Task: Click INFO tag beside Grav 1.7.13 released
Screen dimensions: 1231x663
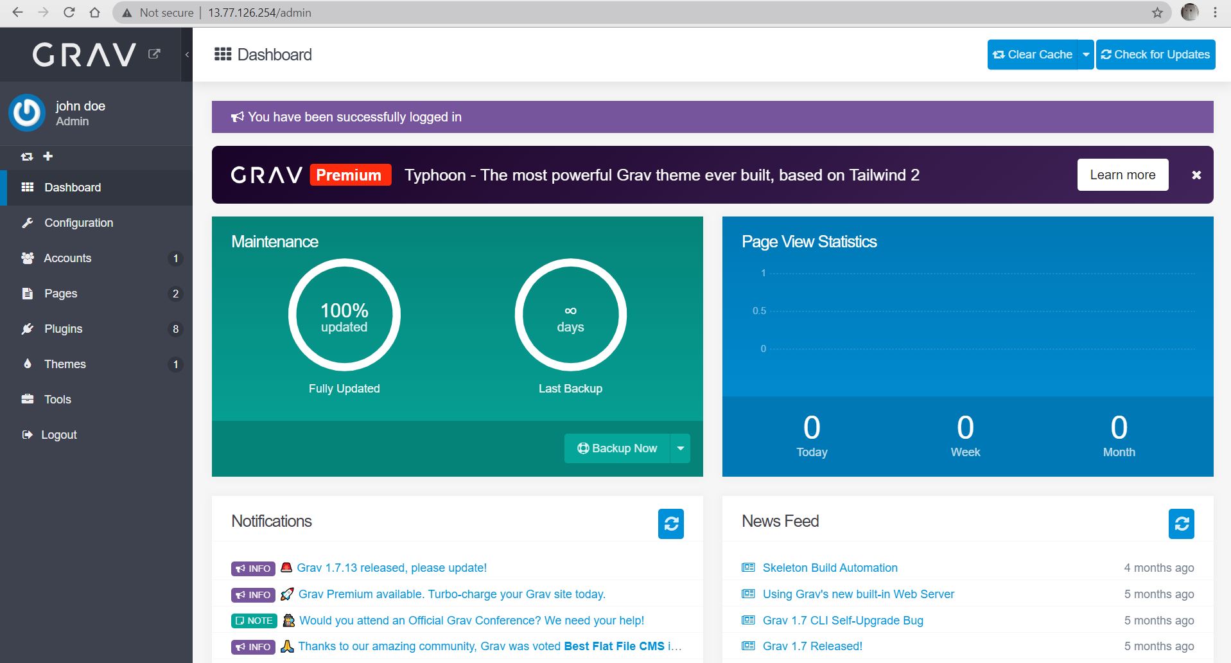Action: (253, 569)
